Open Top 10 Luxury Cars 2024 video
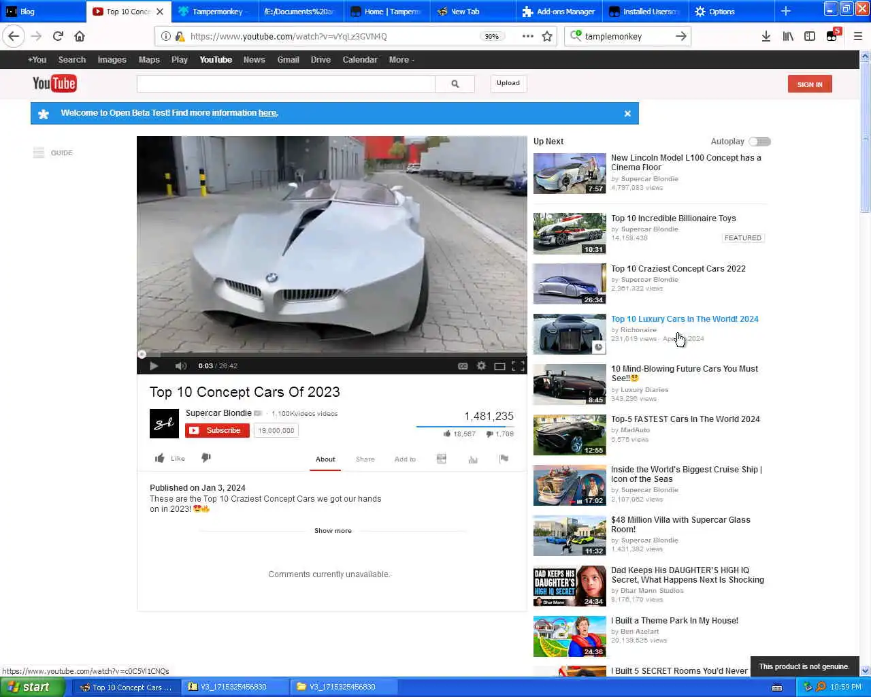Image resolution: width=871 pixels, height=697 pixels. 685,319
